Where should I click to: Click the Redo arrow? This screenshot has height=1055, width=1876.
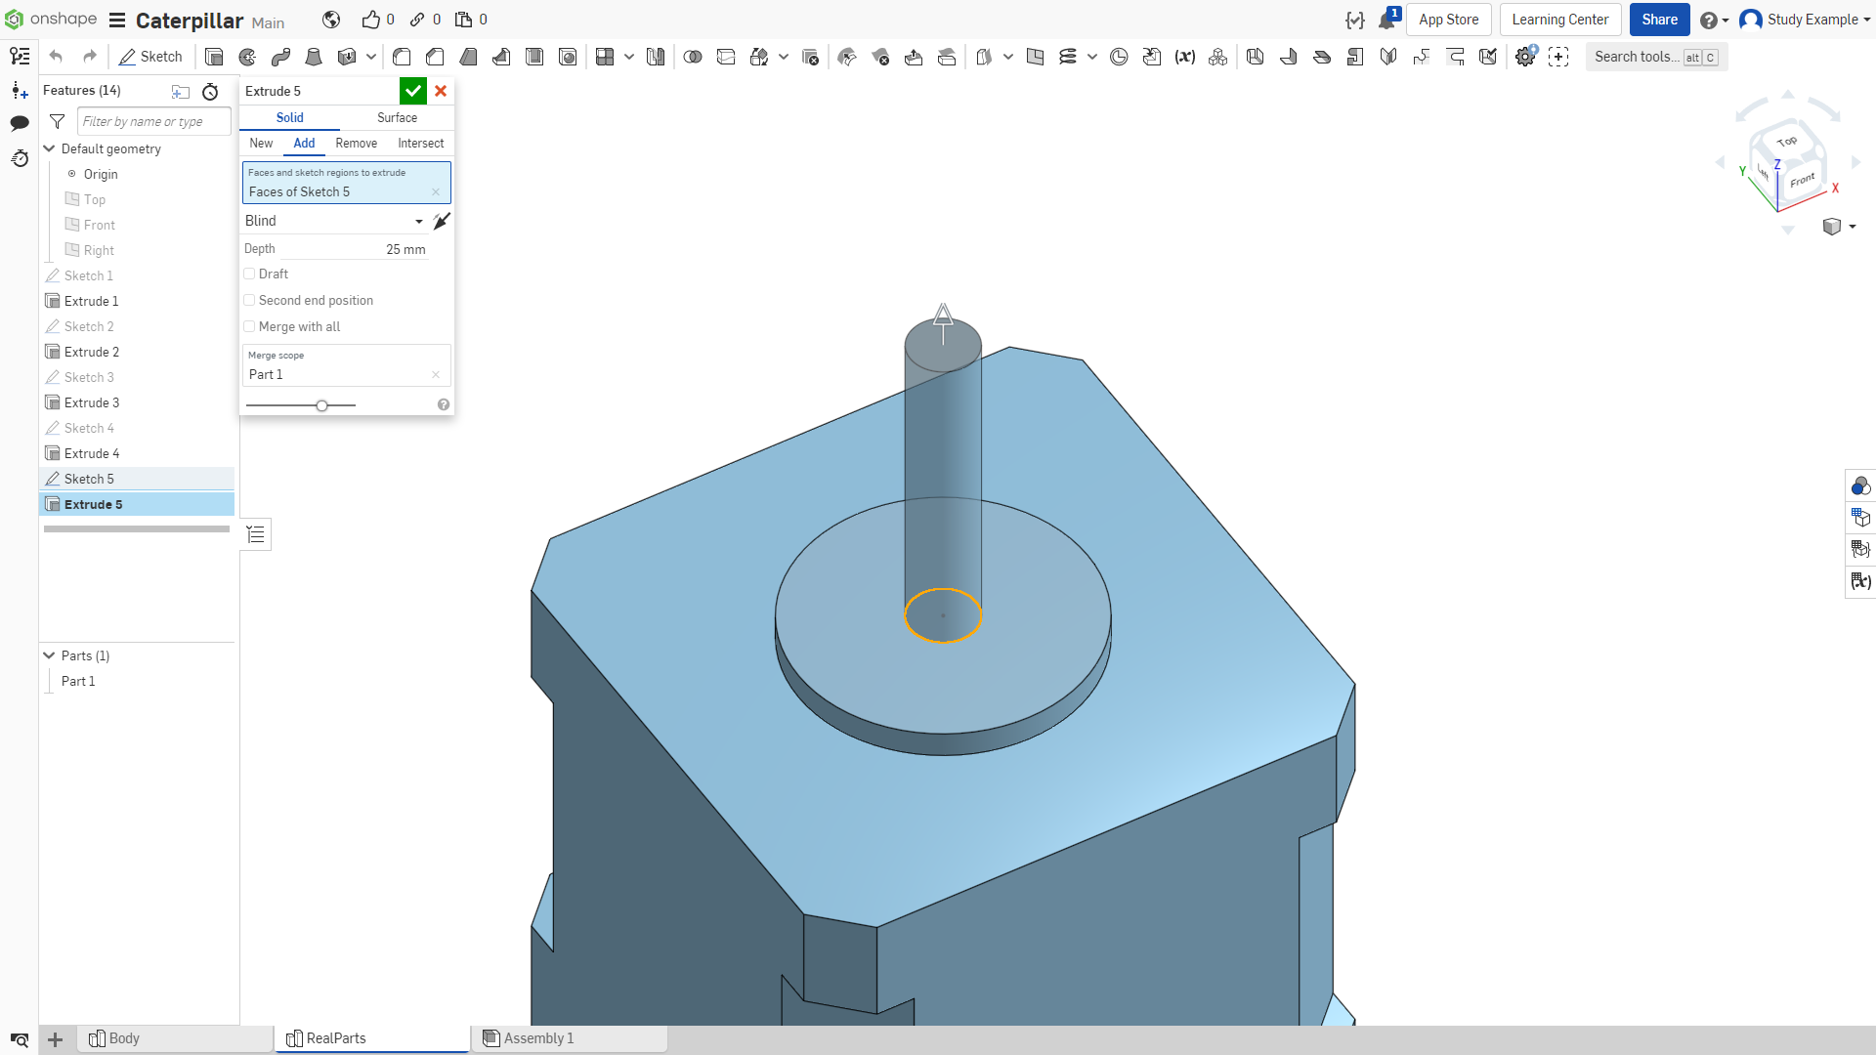tap(90, 57)
